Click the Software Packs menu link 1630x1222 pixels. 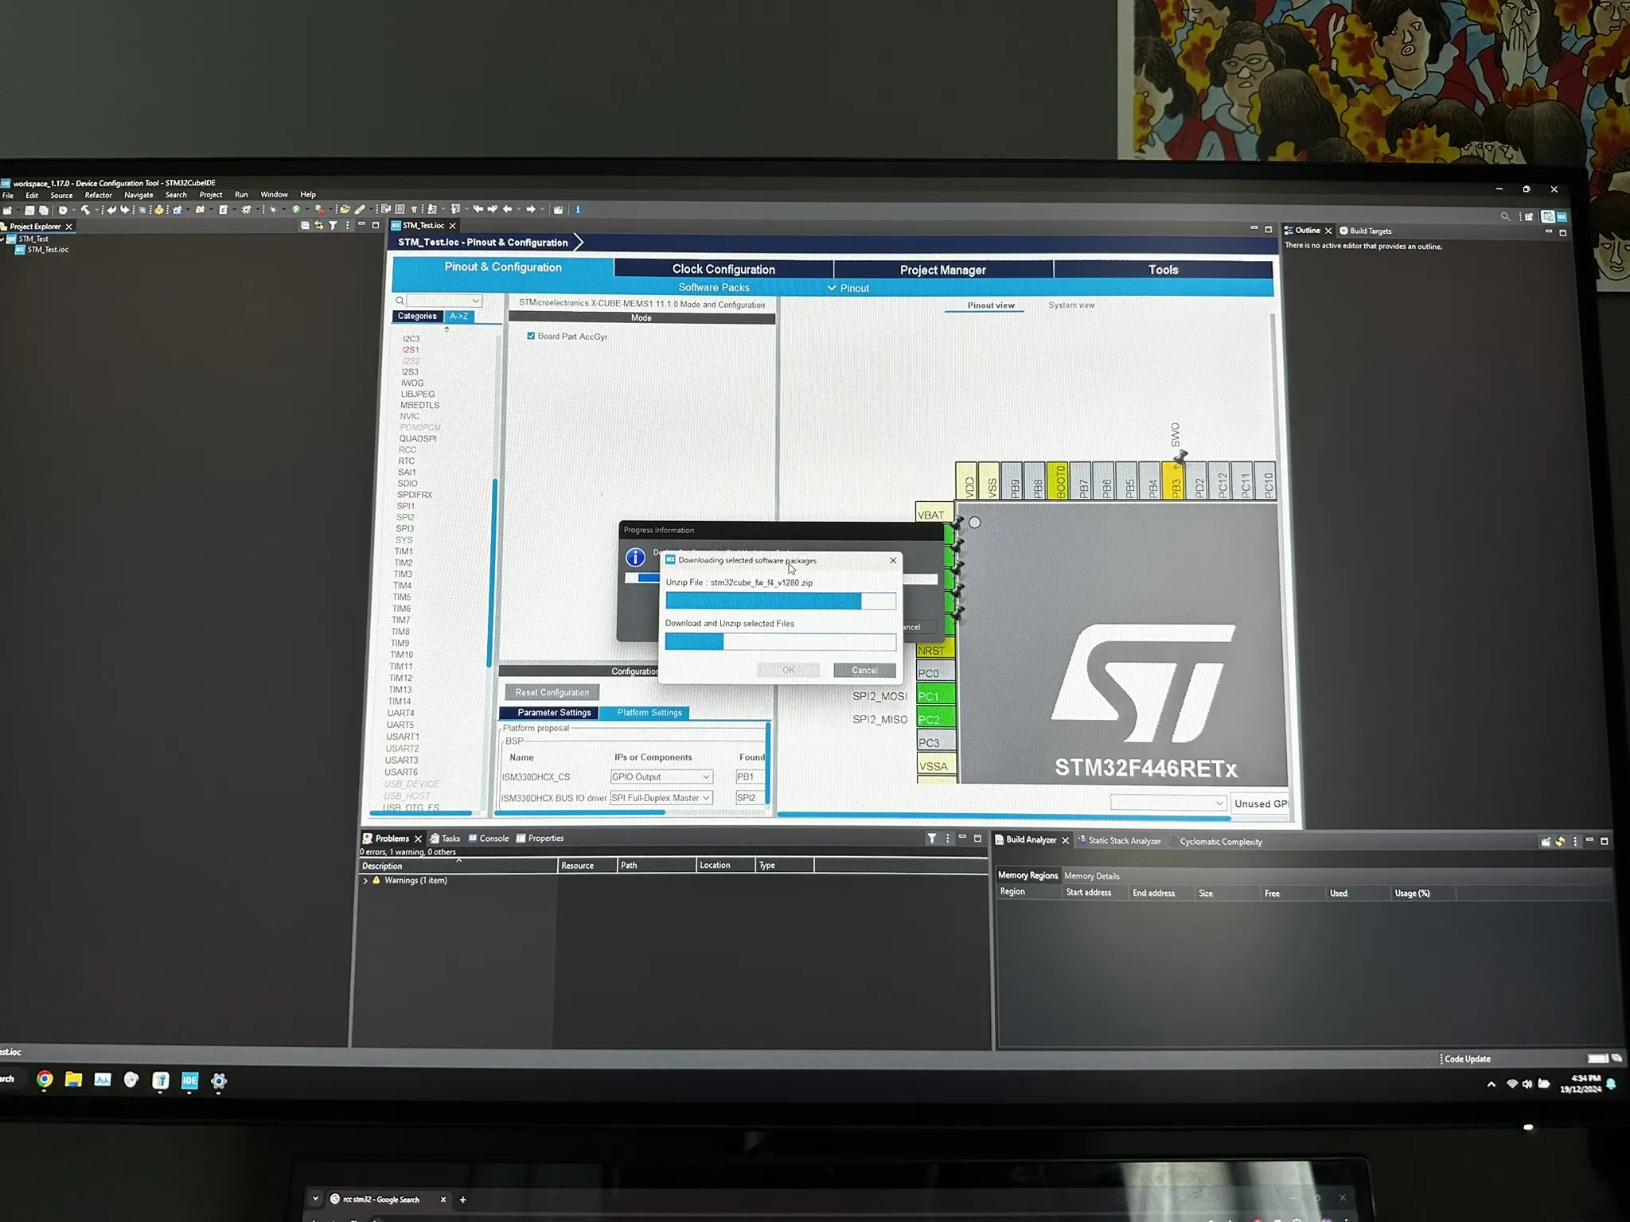(x=714, y=288)
